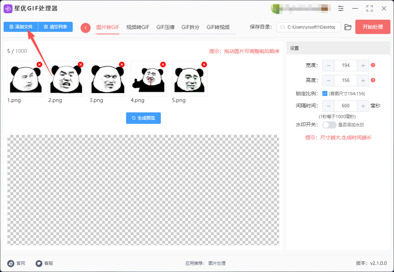
Task: Click the 2.png file name label
Action: (x=55, y=100)
